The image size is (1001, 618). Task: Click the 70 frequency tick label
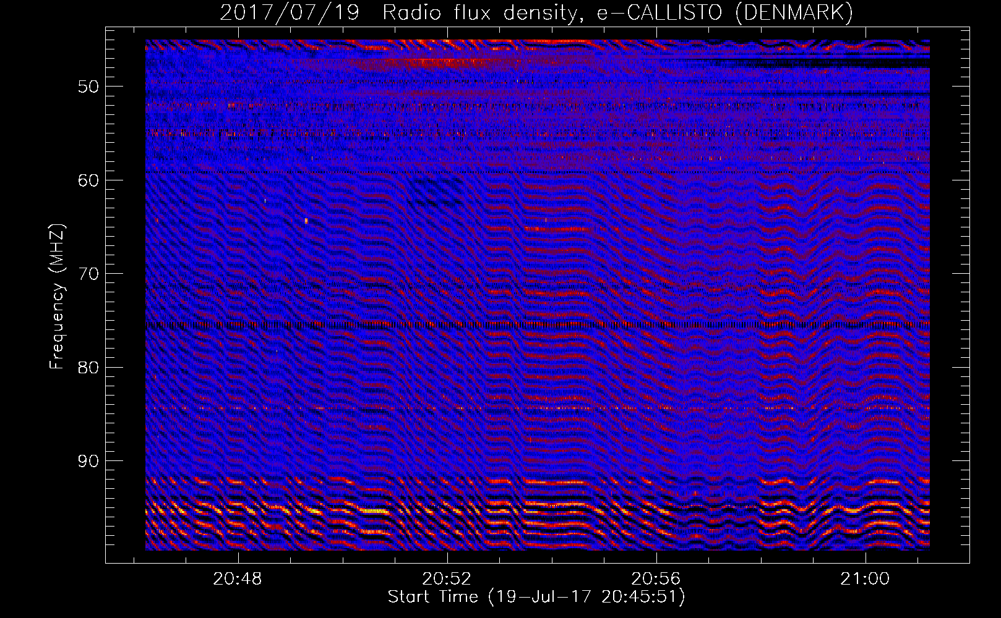(88, 274)
